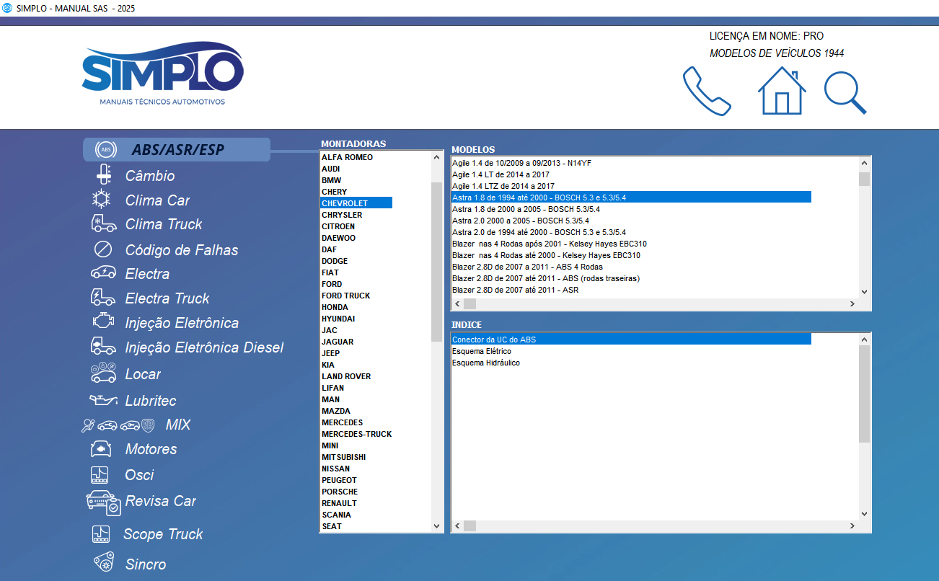Open the phone contact icon

pyautogui.click(x=707, y=92)
